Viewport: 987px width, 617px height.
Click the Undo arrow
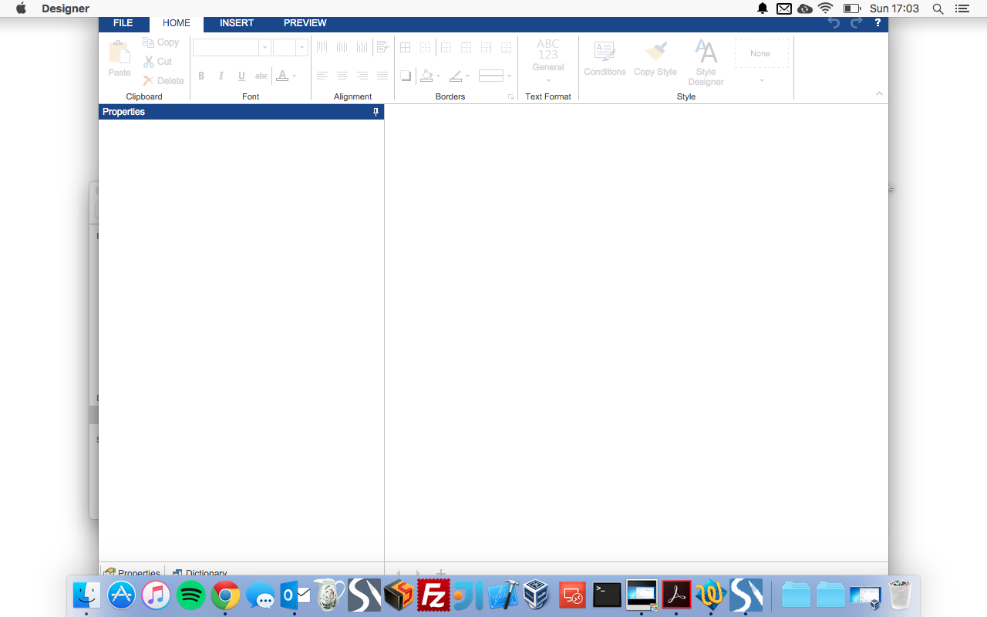tap(834, 23)
